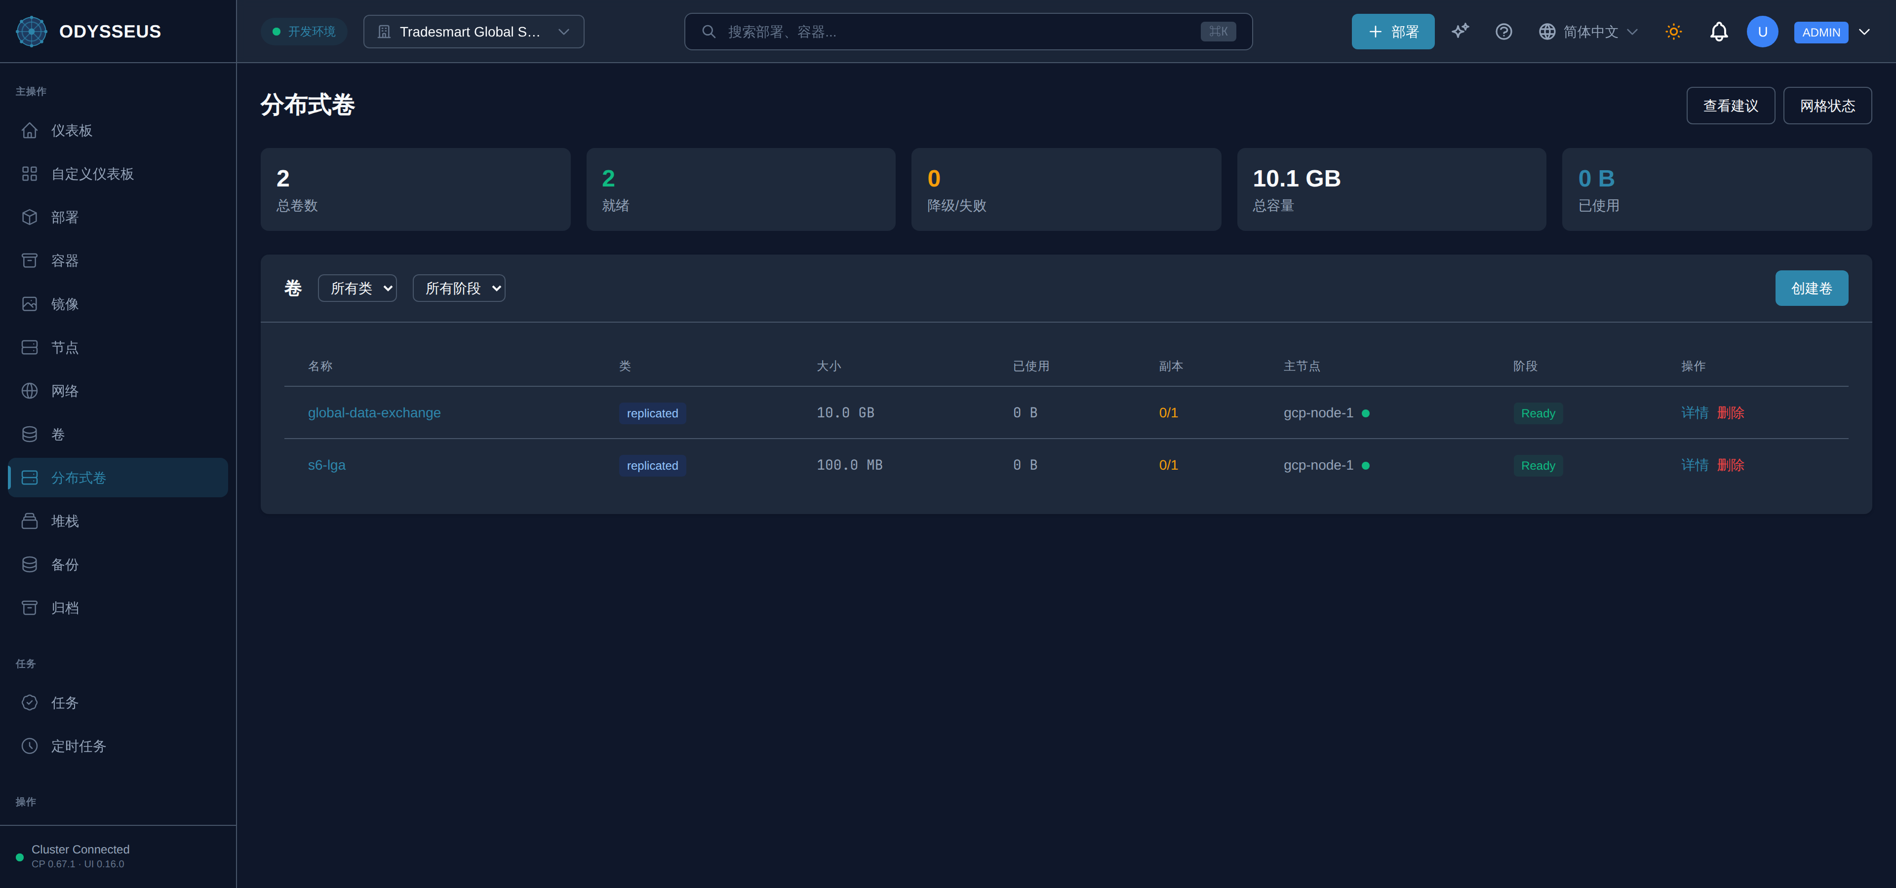Screen dimensions: 1896x888
Task: Open the 仪表板 dashboard sidebar item
Action: pos(118,130)
